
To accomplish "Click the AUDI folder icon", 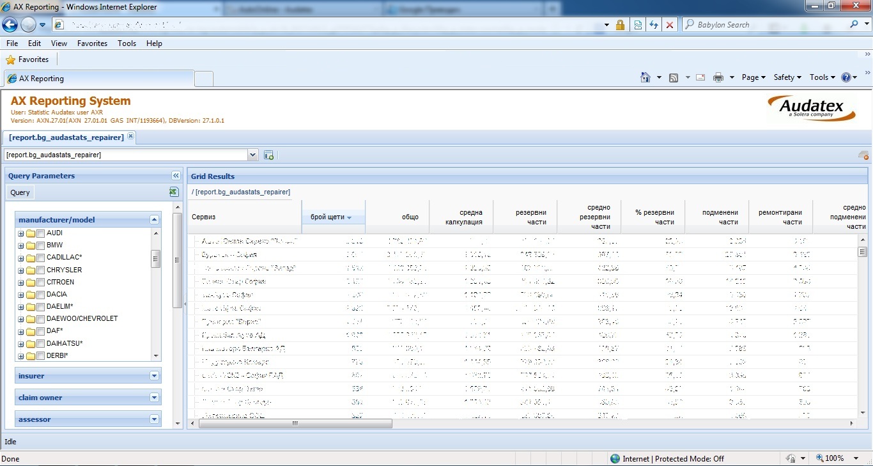I will coord(30,233).
